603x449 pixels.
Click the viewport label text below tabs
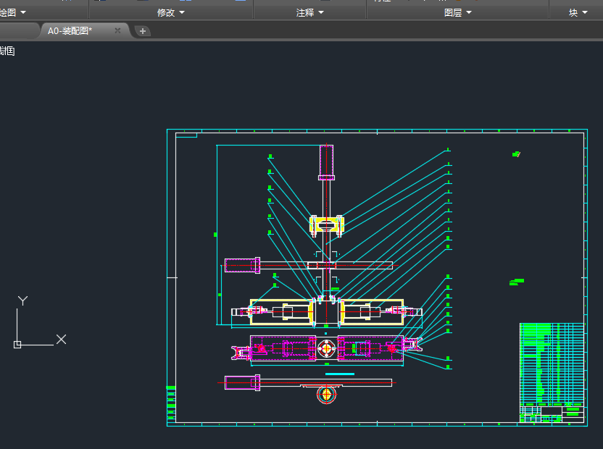coord(7,51)
